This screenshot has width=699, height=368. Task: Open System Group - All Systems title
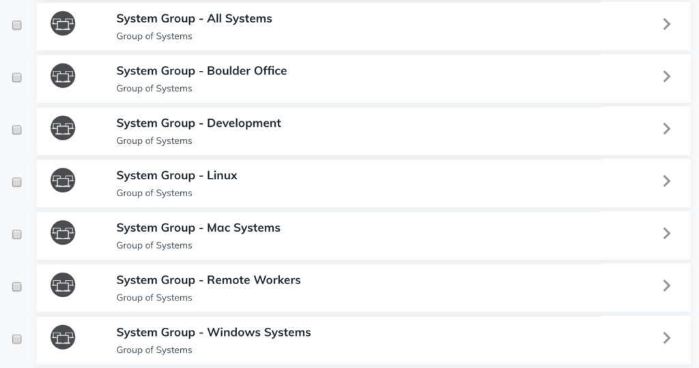pos(194,19)
